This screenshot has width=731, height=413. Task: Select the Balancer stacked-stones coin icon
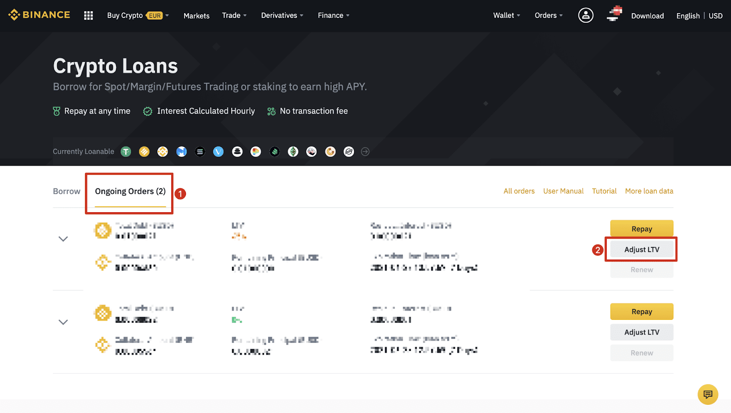[x=237, y=152]
